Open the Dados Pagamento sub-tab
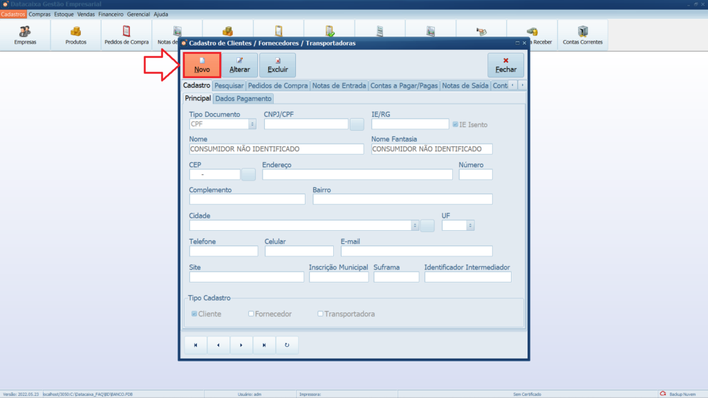The image size is (708, 398). pyautogui.click(x=243, y=99)
